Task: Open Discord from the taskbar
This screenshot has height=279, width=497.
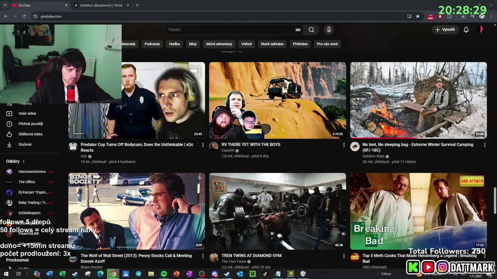Action: click(215, 274)
